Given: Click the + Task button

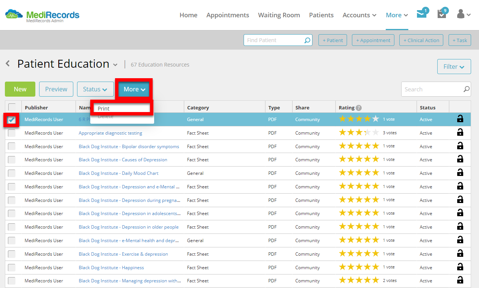Looking at the screenshot, I should (x=459, y=40).
